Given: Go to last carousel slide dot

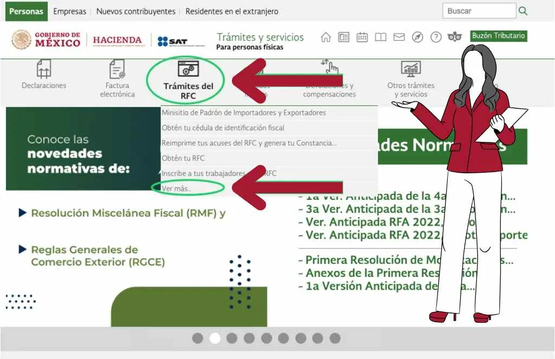Looking at the screenshot, I should pyautogui.click(x=335, y=338).
